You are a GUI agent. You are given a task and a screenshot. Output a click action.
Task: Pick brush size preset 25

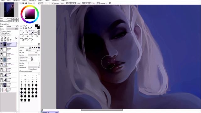coord(22,89)
